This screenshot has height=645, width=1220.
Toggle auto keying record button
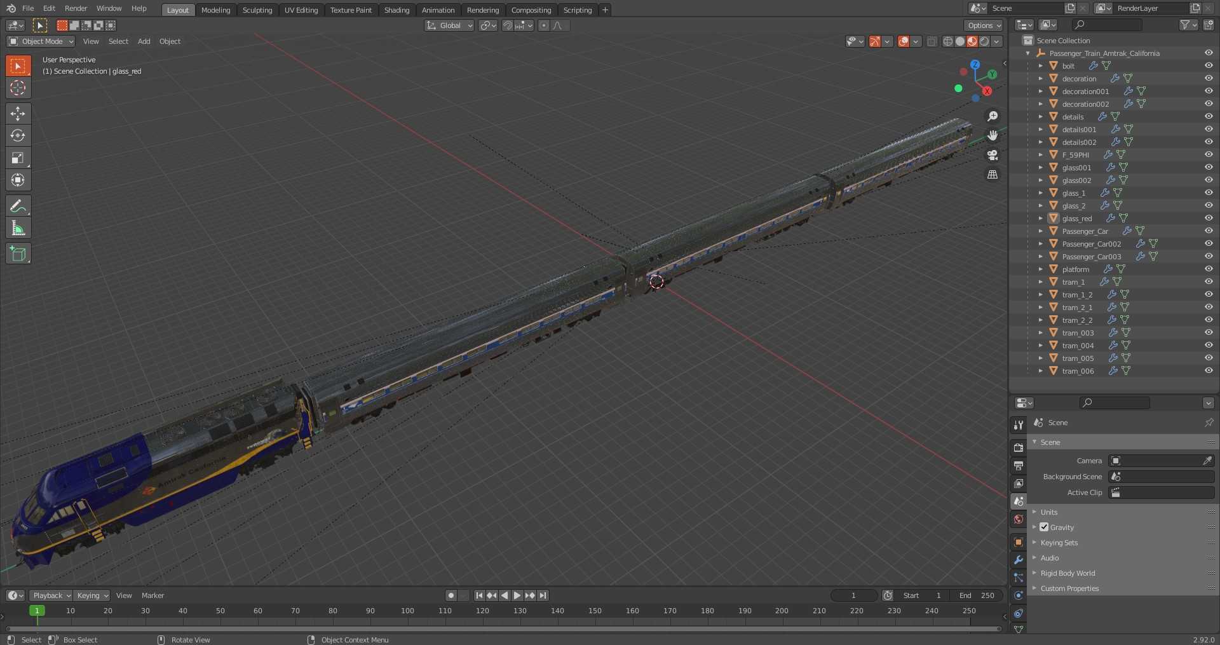pos(451,595)
